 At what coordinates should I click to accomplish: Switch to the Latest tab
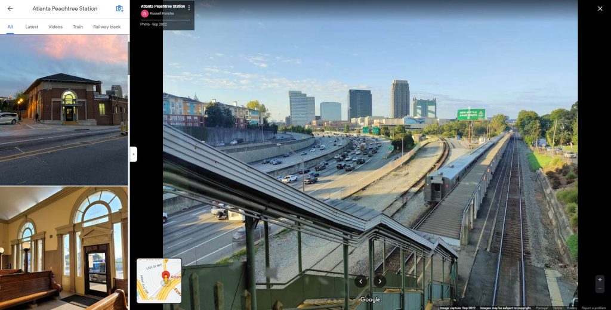pos(32,27)
